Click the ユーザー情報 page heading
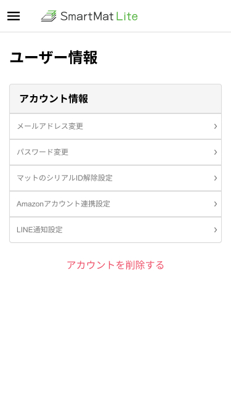 tap(54, 58)
